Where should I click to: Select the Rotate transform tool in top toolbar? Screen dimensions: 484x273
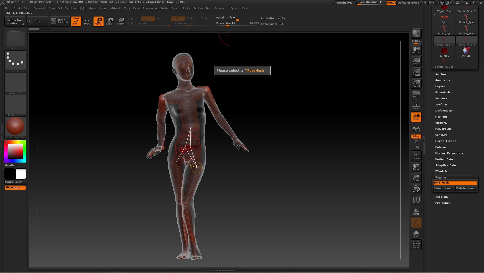[x=121, y=21]
